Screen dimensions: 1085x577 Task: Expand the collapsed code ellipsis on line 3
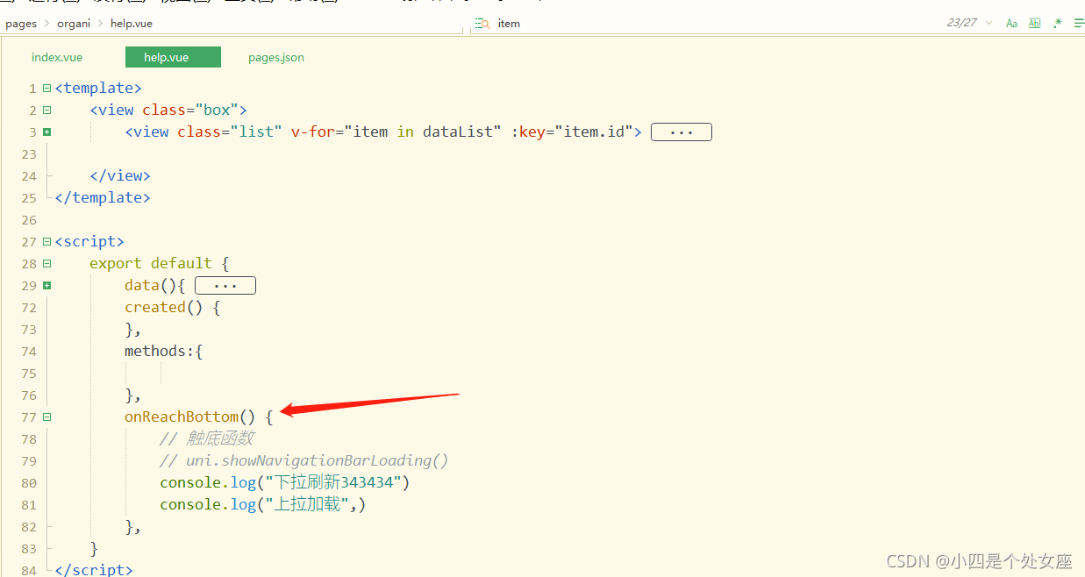pyautogui.click(x=682, y=132)
